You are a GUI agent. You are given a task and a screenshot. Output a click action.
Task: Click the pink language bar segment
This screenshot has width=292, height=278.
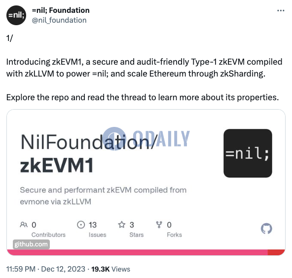[137, 252]
